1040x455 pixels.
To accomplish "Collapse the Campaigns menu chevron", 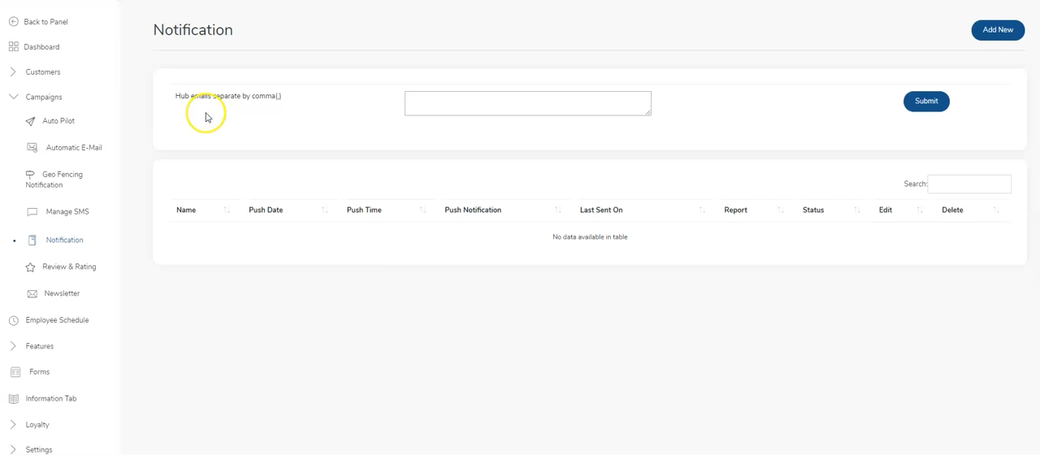I will click(x=13, y=97).
